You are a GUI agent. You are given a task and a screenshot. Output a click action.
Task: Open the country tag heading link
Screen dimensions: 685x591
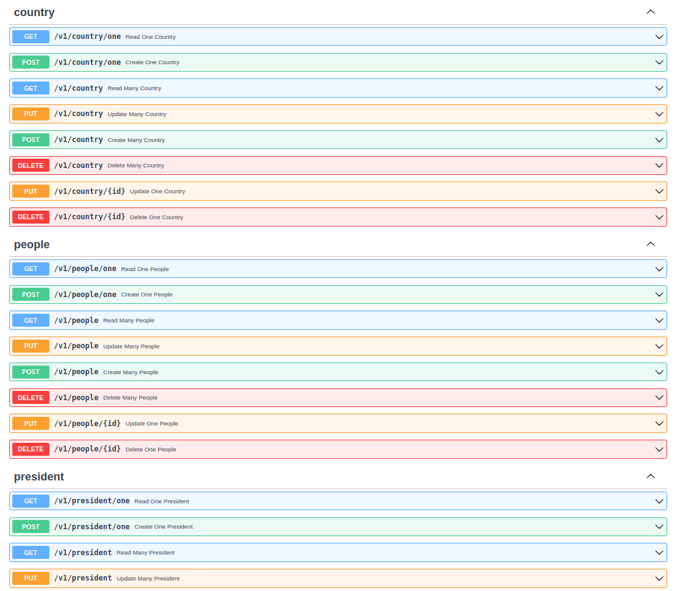coord(34,12)
